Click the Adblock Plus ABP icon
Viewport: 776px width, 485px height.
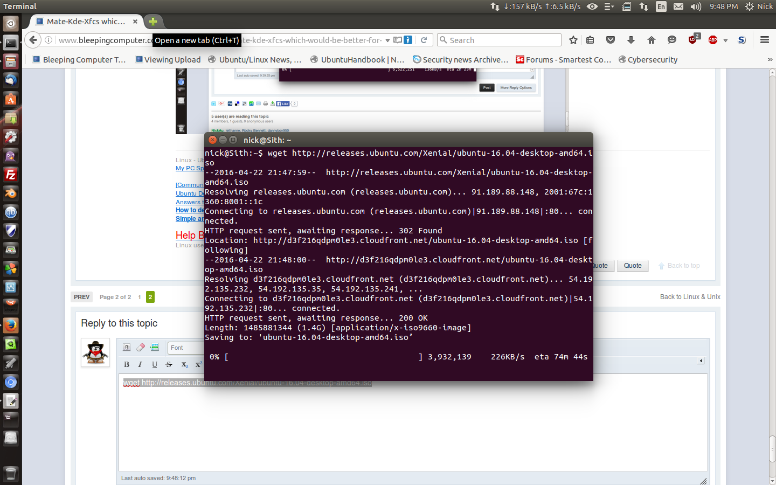pos(713,40)
